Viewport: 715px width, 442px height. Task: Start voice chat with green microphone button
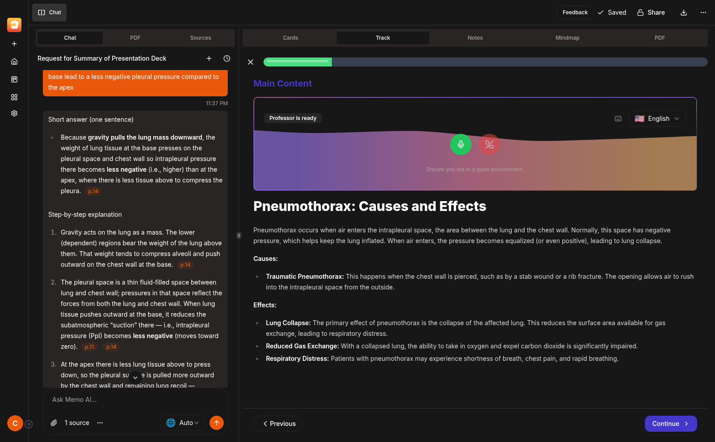460,145
